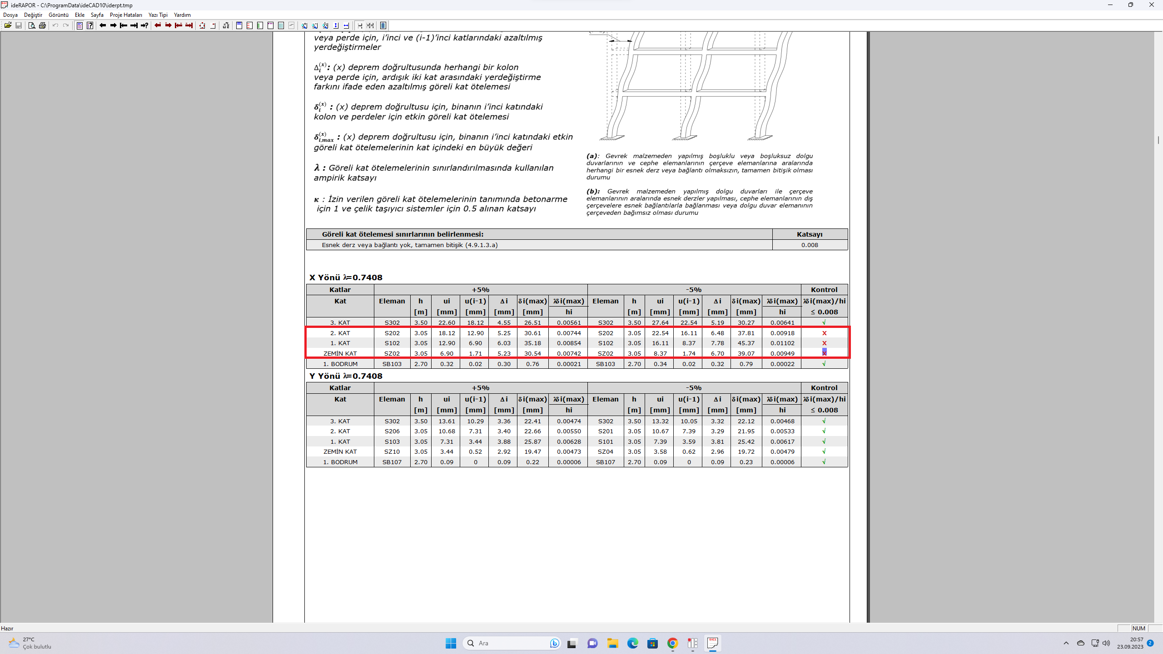Click the go-to-page arrow with question mark
The height and width of the screenshot is (654, 1163).
144,25
